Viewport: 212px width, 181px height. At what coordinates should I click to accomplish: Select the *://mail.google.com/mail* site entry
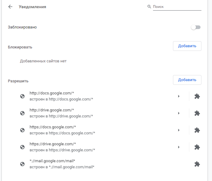pos(62,164)
